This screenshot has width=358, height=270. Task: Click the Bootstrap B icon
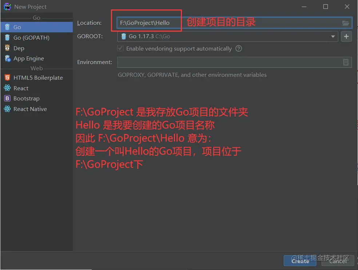click(x=7, y=98)
